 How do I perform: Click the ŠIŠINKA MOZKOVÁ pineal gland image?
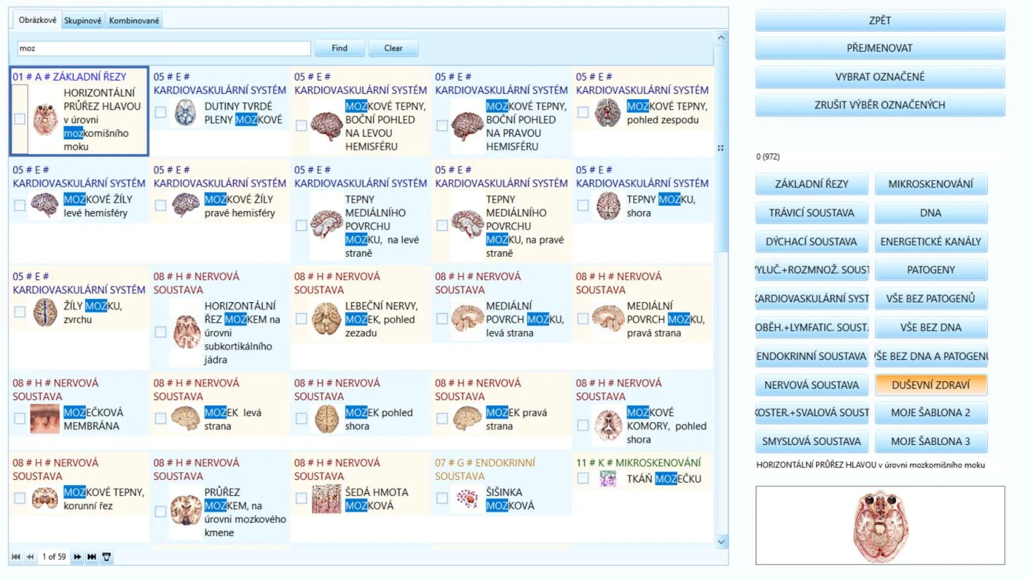click(467, 499)
